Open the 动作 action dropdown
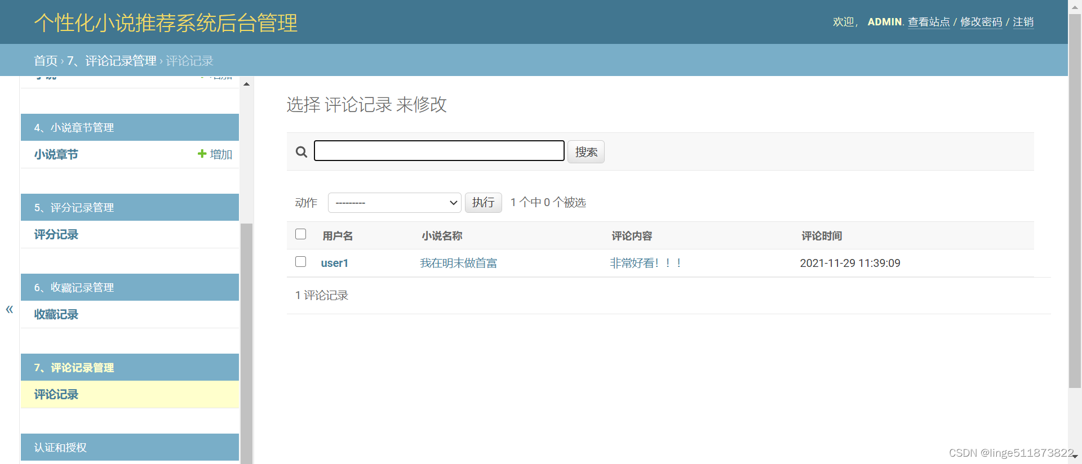The image size is (1082, 464). click(394, 203)
